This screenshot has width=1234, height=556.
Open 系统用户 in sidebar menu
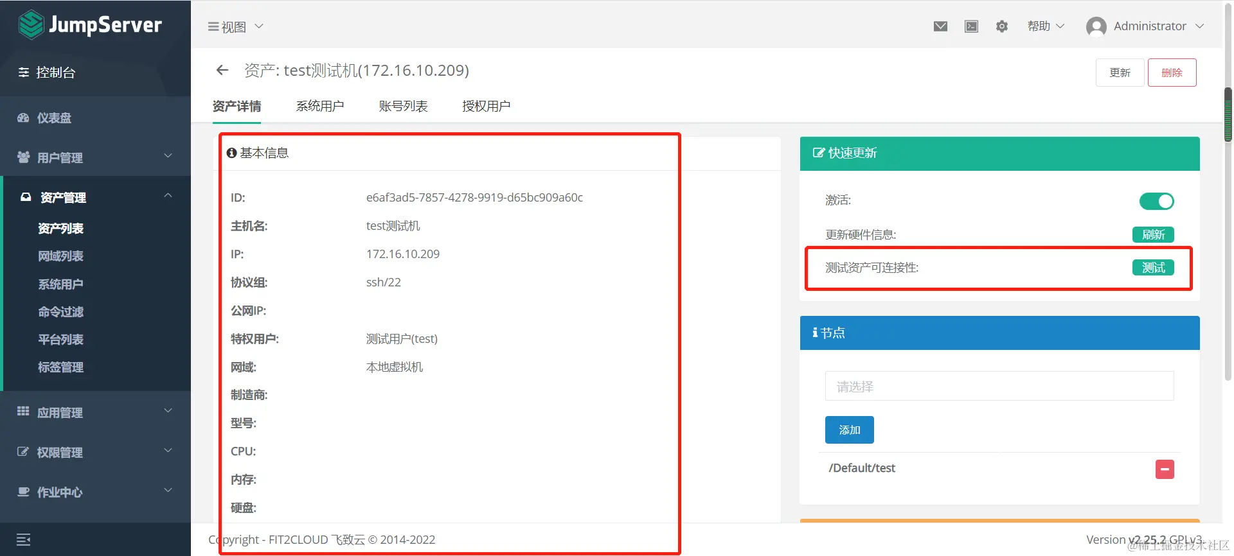pyautogui.click(x=60, y=284)
